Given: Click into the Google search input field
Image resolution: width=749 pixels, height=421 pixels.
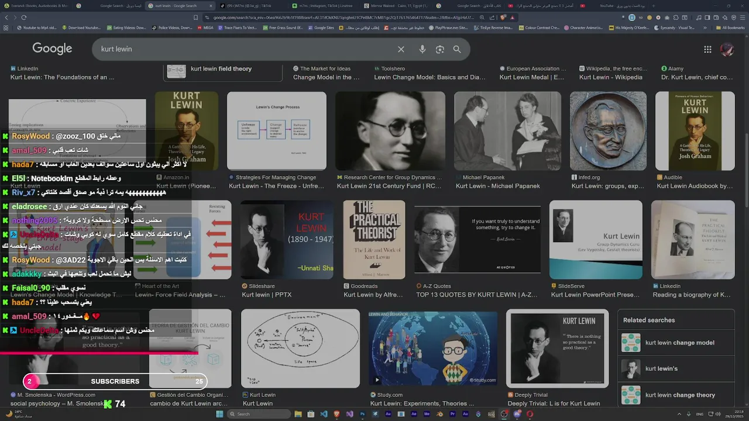Looking at the screenshot, I should 246,49.
